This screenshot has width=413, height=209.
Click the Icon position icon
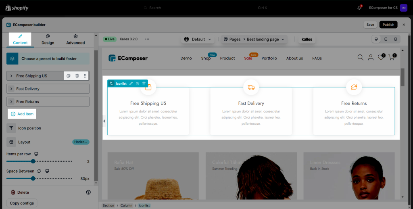tap(11, 128)
